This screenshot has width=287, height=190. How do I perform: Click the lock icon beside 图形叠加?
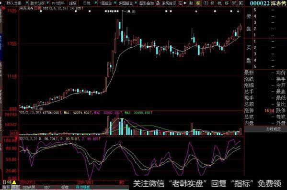pyautogui.click(x=158, y=3)
